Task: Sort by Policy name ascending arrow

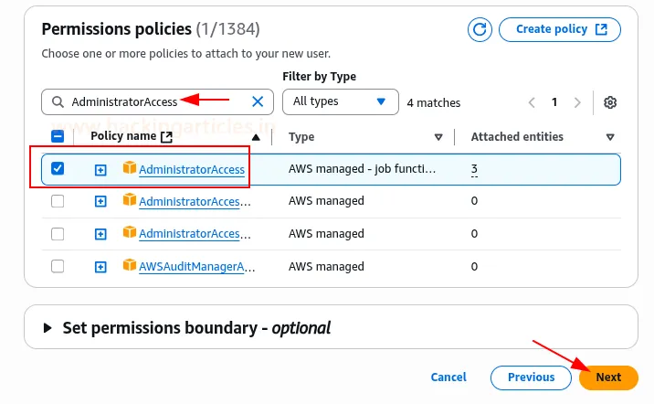Action: pos(256,137)
